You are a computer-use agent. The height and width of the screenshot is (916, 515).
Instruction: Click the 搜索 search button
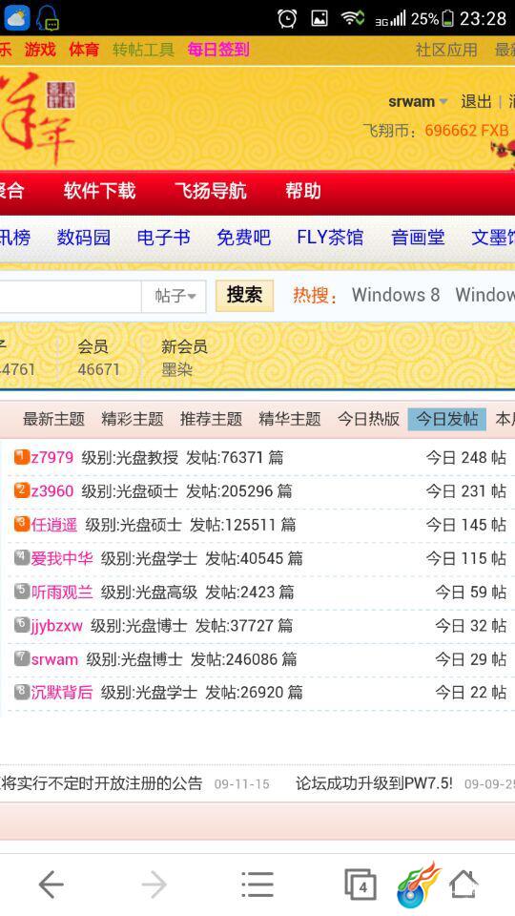244,295
